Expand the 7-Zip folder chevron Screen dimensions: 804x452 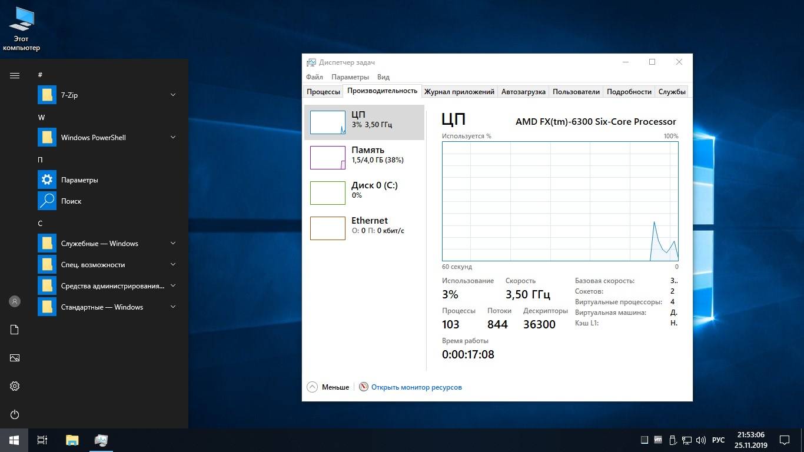(173, 95)
